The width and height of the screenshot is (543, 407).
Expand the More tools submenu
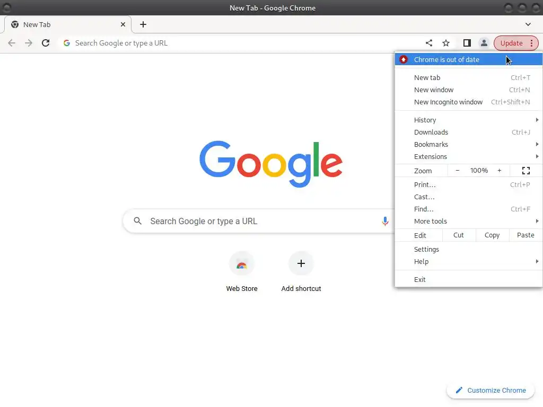pos(469,221)
